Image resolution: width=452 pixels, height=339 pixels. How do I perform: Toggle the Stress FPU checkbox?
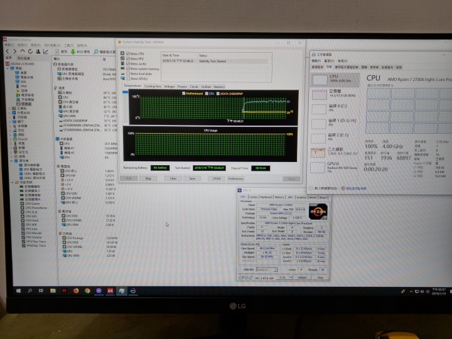tap(128, 58)
